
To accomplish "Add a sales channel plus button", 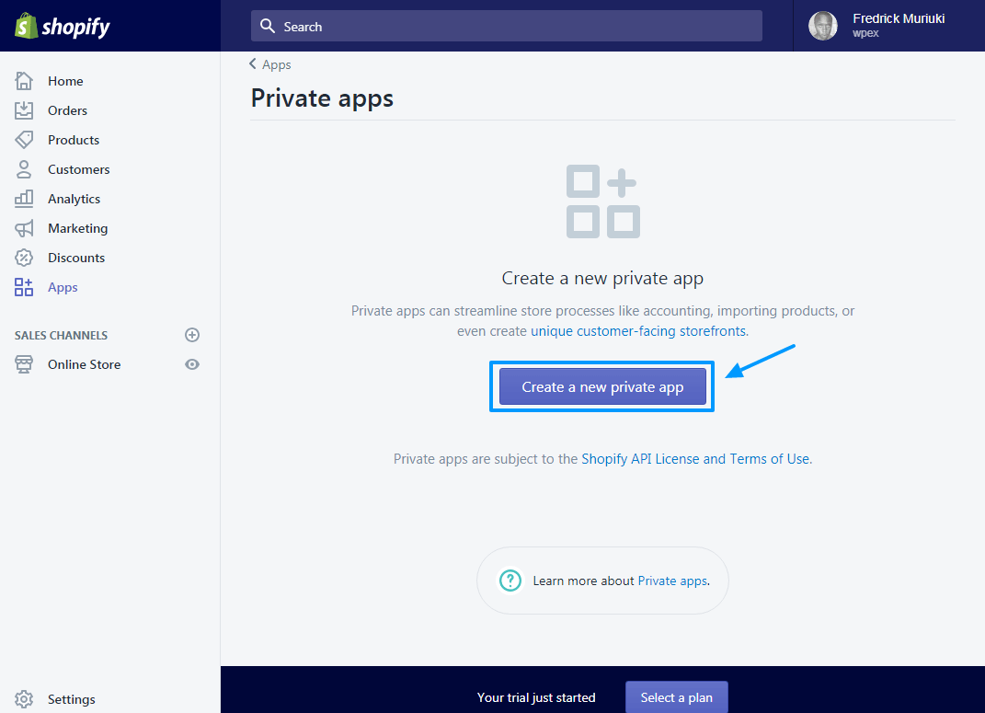I will (x=192, y=335).
